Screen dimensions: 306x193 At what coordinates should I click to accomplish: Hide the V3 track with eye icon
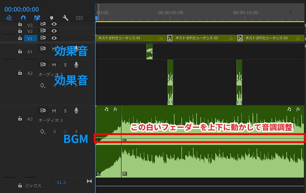pyautogui.click(x=54, y=24)
